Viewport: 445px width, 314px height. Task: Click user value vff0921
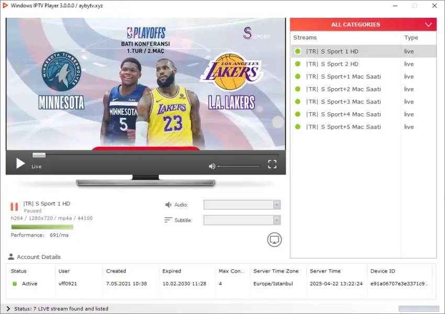click(68, 284)
